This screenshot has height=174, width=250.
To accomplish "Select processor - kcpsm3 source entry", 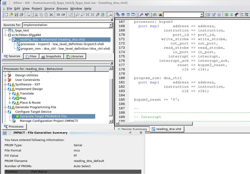I will [x=62, y=44].
